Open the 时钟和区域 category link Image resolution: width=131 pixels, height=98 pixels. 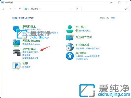82,45
